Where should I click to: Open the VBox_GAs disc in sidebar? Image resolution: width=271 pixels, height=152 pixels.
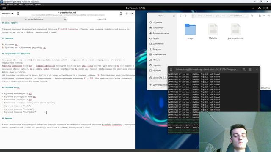(158, 78)
